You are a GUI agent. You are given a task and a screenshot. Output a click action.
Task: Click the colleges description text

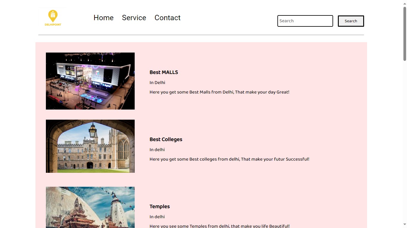point(229,159)
